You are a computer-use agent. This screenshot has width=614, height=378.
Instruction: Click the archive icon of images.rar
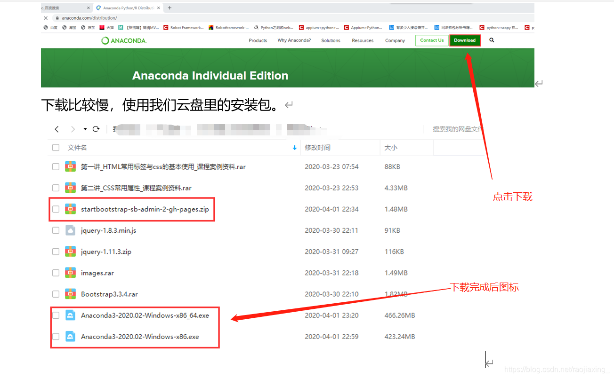click(x=71, y=273)
